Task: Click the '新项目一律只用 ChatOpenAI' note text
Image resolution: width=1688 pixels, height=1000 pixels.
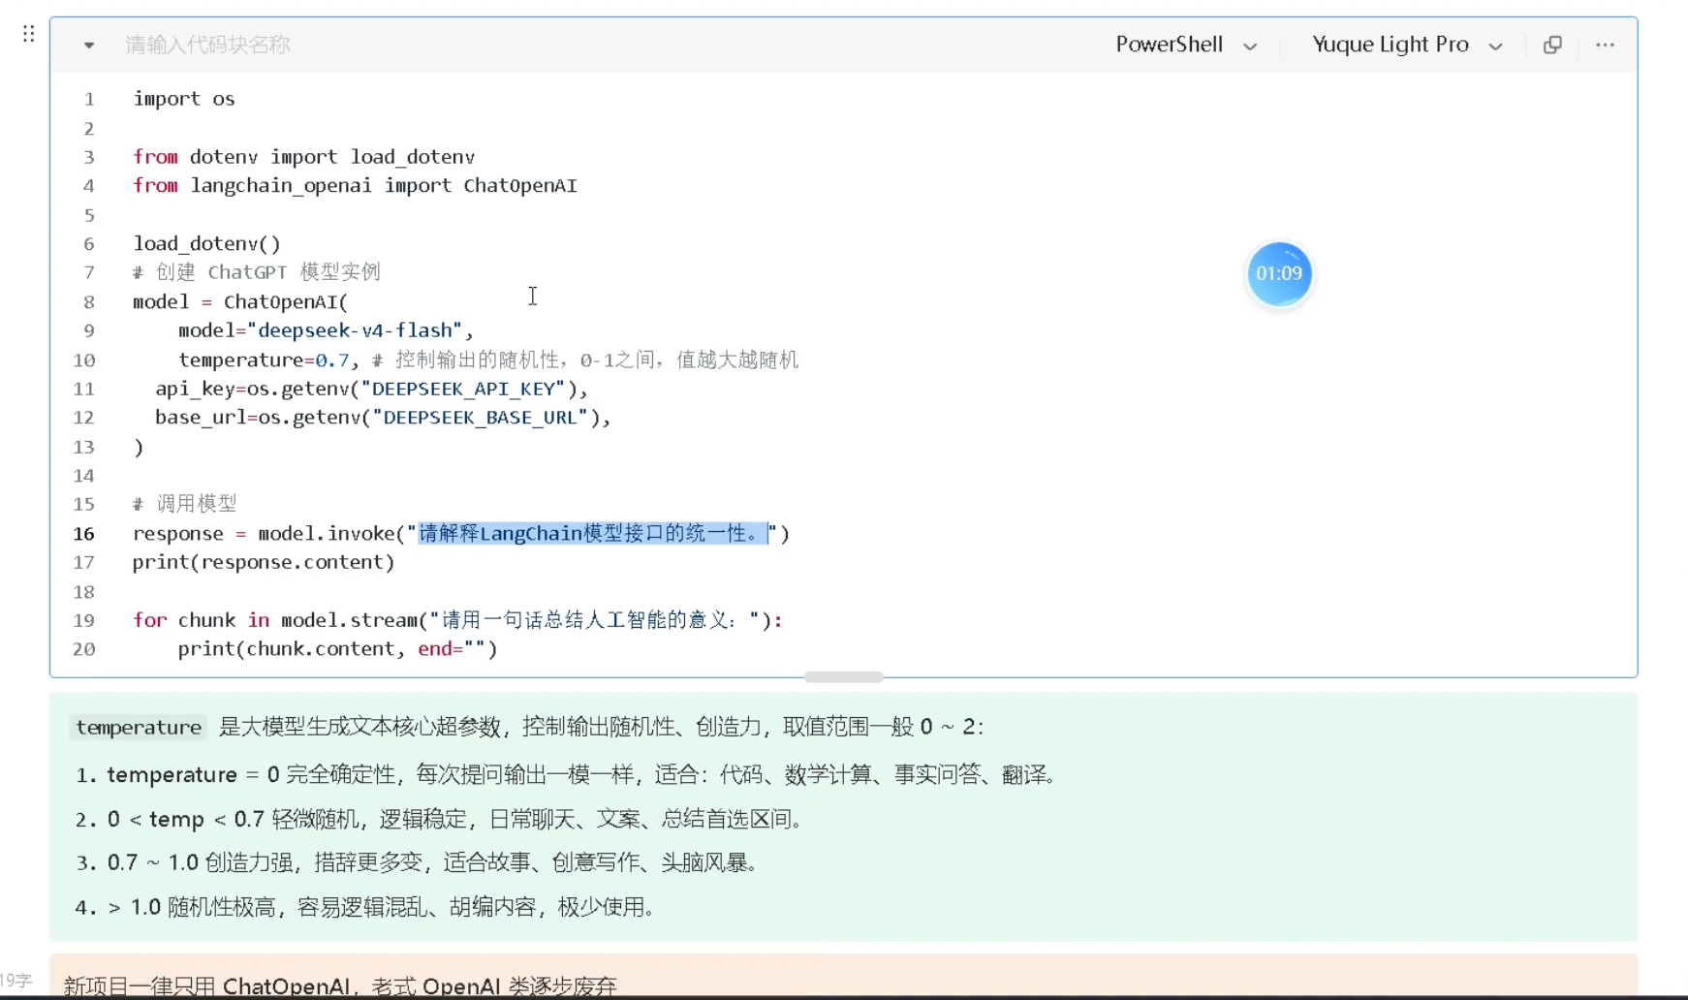Action: [340, 985]
